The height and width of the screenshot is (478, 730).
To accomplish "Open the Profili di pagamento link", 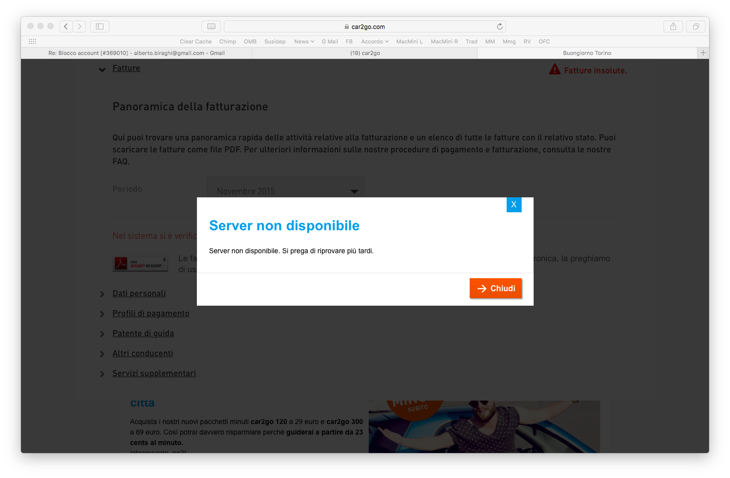I will point(151,314).
